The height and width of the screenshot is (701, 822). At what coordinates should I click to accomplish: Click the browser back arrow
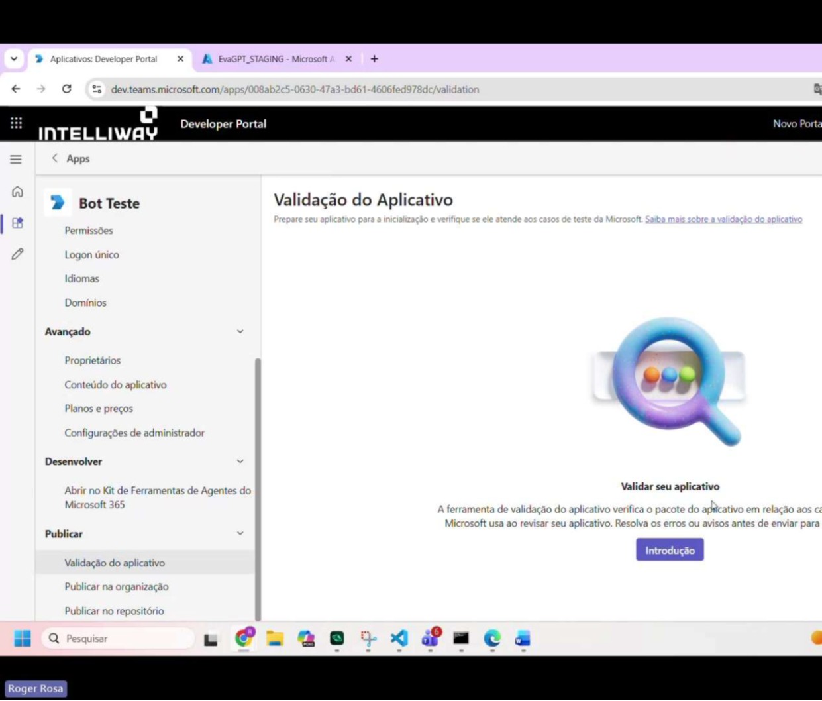[x=16, y=89]
